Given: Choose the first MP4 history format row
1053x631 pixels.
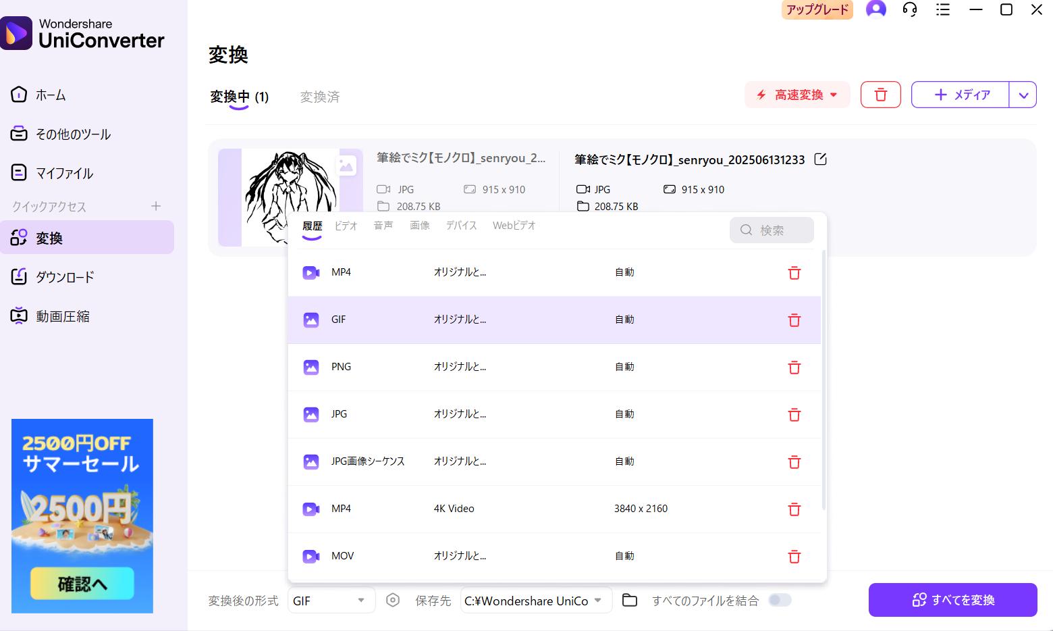Looking at the screenshot, I should pos(554,272).
